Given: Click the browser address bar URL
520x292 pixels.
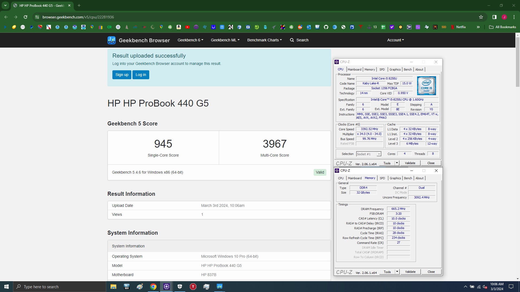Looking at the screenshot, I should pos(78,17).
